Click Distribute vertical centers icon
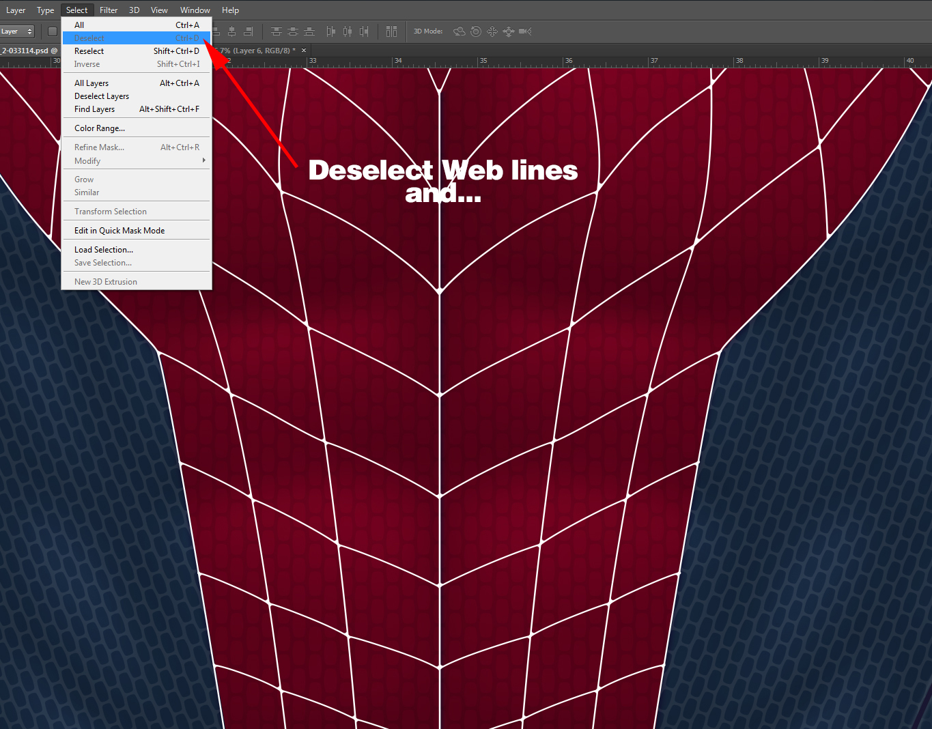 (x=293, y=31)
